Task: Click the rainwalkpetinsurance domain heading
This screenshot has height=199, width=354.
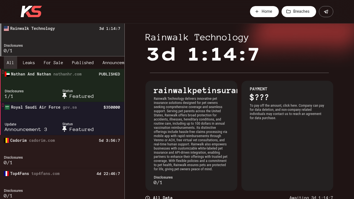Action: (x=195, y=90)
